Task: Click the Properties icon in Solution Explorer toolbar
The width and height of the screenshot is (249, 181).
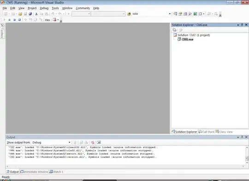Action: point(174,30)
